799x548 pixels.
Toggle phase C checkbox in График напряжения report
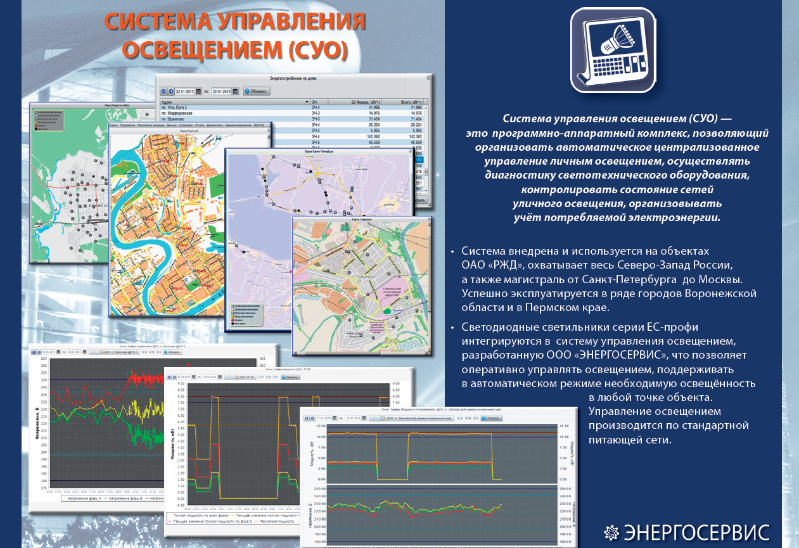158,352
